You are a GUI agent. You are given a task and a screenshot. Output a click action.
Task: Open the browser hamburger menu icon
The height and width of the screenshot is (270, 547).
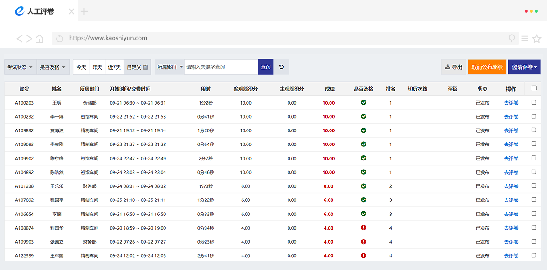pyautogui.click(x=525, y=39)
